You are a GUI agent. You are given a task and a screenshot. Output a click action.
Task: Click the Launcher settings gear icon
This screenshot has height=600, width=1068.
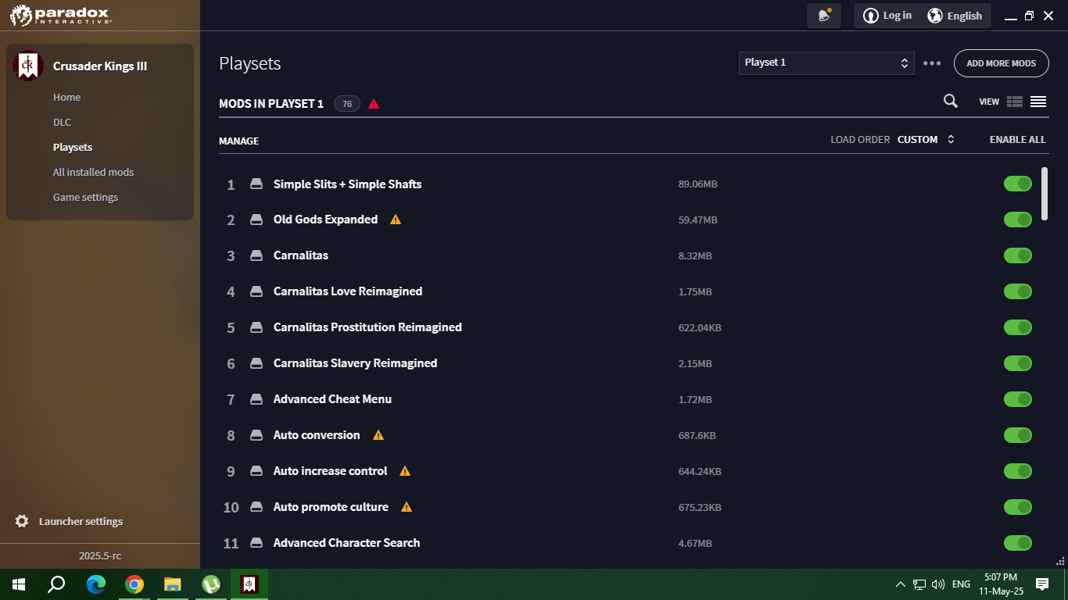pyautogui.click(x=22, y=521)
